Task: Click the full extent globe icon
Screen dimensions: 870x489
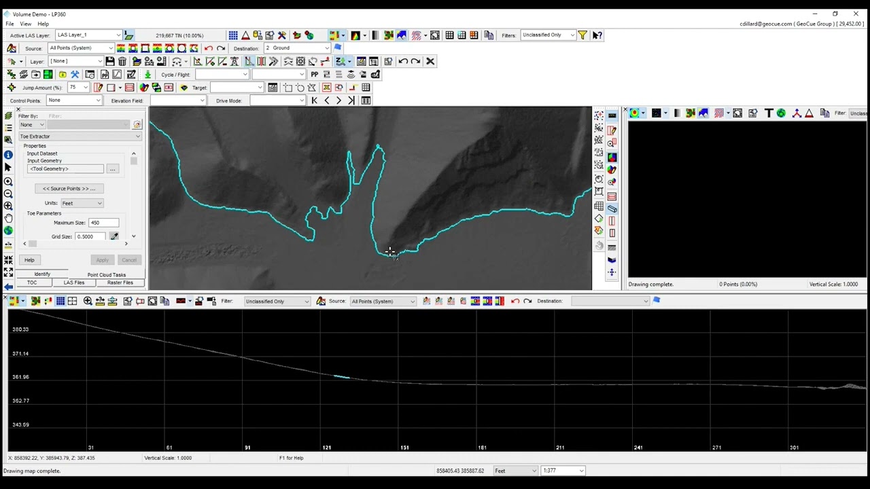Action: coord(8,230)
